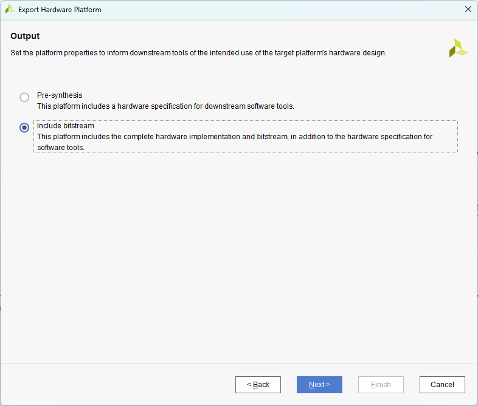Click the Include bitstream option label

66,126
